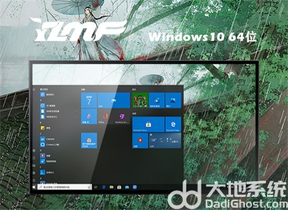Open Task View on the taskbar
Viewport: 288px width, 210px height.
tap(95, 187)
